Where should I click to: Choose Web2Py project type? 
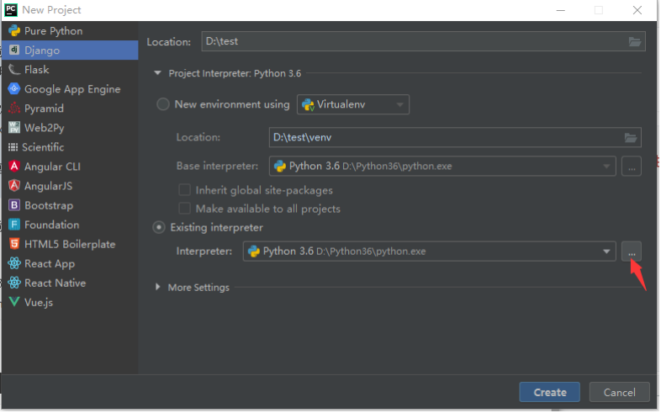70,128
